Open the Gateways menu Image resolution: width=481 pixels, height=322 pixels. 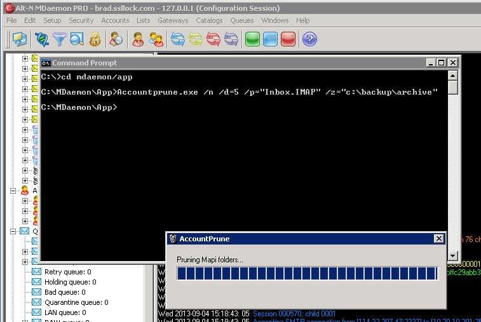tap(173, 20)
